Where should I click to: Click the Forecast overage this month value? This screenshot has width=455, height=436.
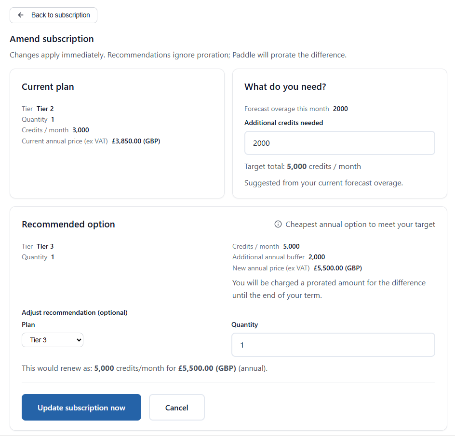[340, 109]
